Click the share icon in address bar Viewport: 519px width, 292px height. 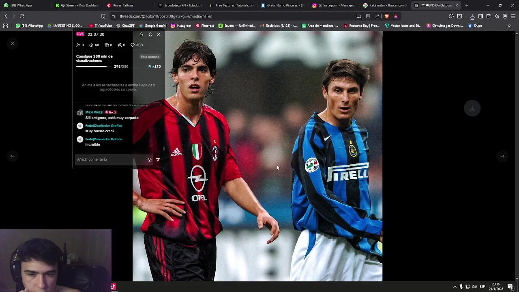(377, 16)
